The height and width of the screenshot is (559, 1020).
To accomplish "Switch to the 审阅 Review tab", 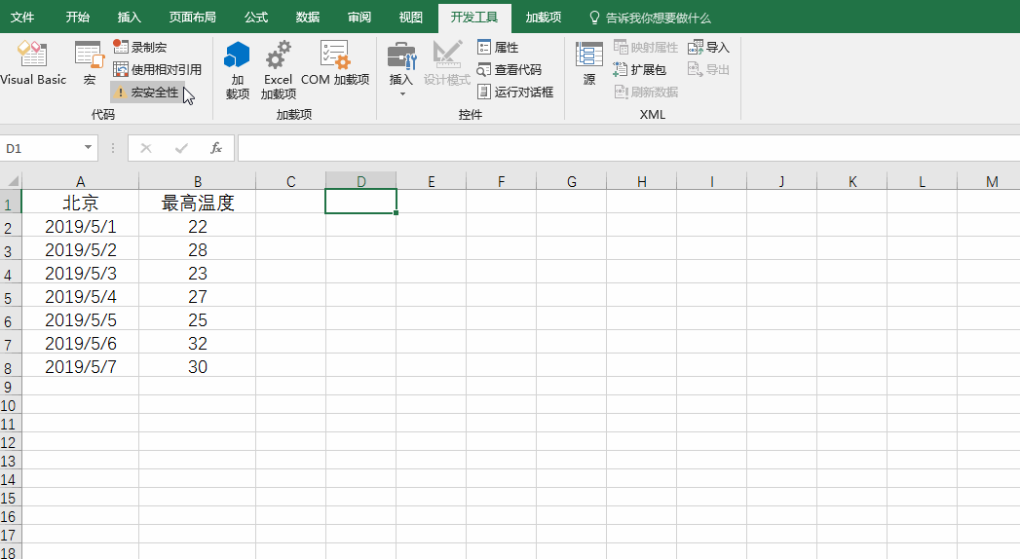I will click(x=359, y=18).
